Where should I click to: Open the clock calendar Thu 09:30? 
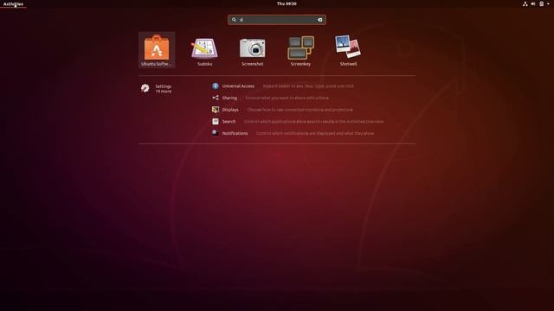[287, 3]
